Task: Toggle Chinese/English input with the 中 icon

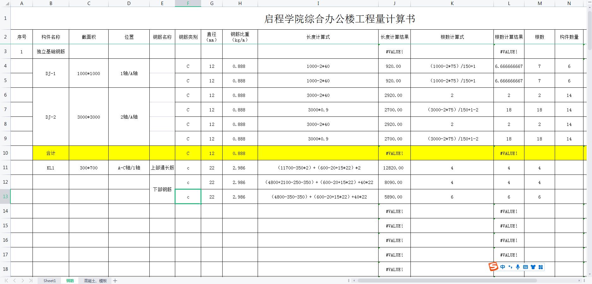Action: (503, 267)
